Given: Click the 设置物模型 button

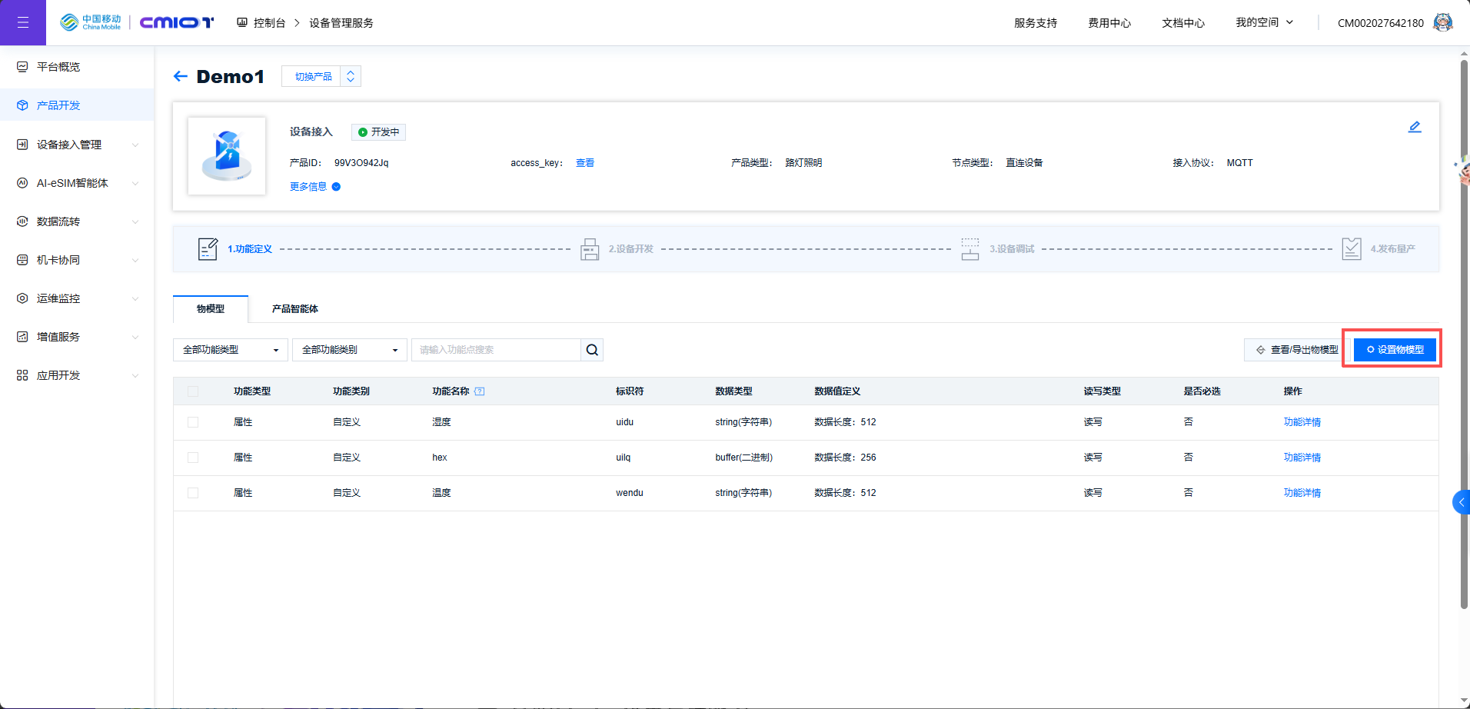Looking at the screenshot, I should 1395,350.
